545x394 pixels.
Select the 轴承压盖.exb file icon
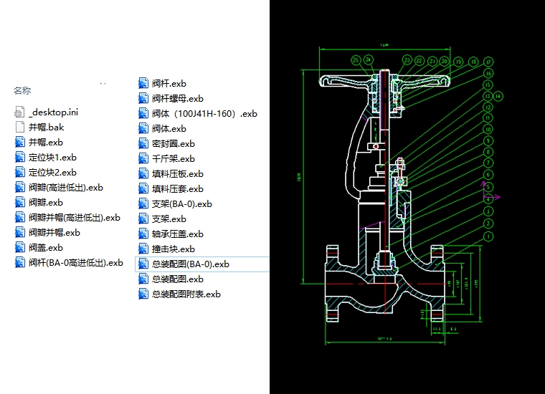pos(143,234)
